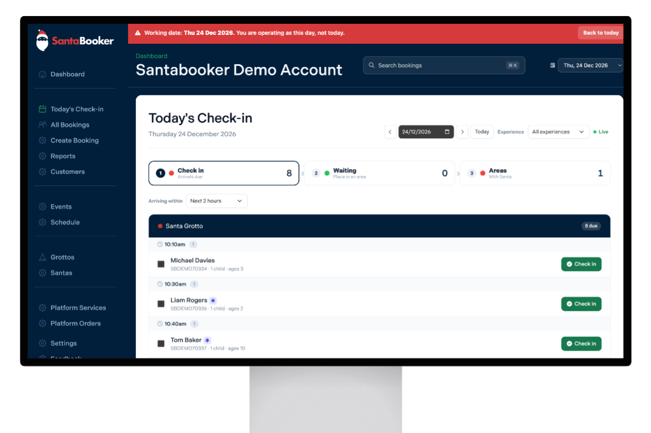Click the star badge next to Tom Baker
Image resolution: width=651 pixels, height=433 pixels.
[x=207, y=340]
